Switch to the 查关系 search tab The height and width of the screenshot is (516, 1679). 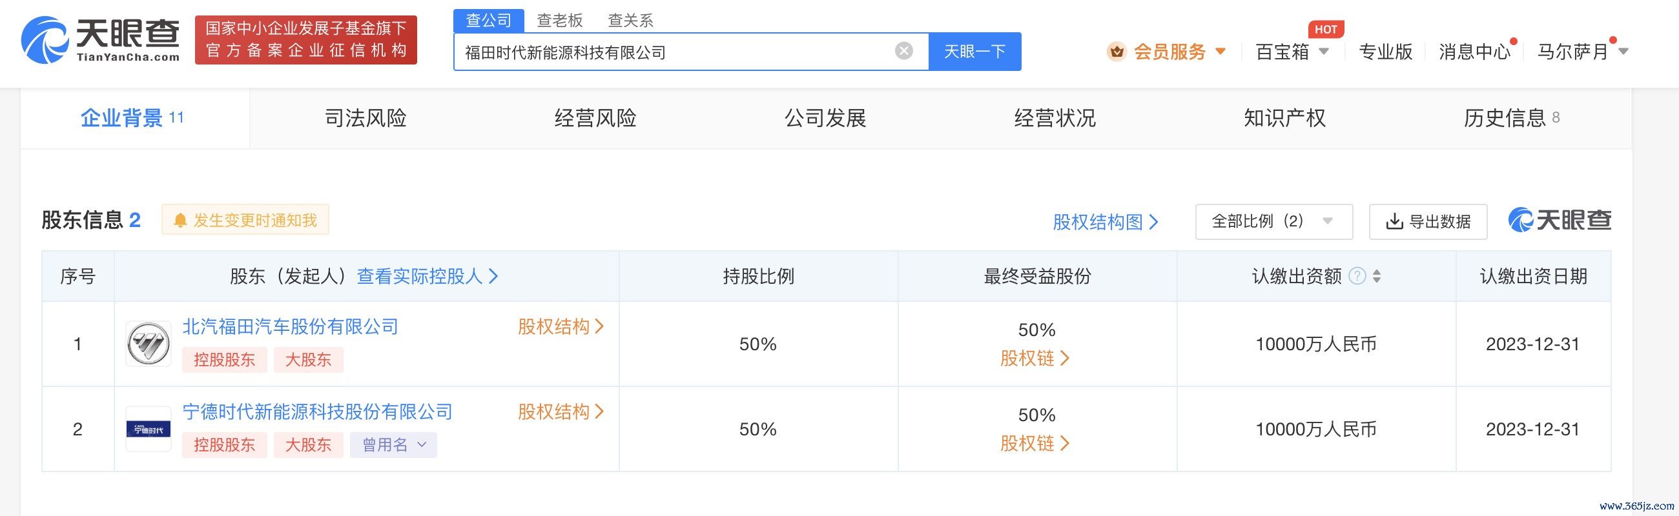coord(630,21)
